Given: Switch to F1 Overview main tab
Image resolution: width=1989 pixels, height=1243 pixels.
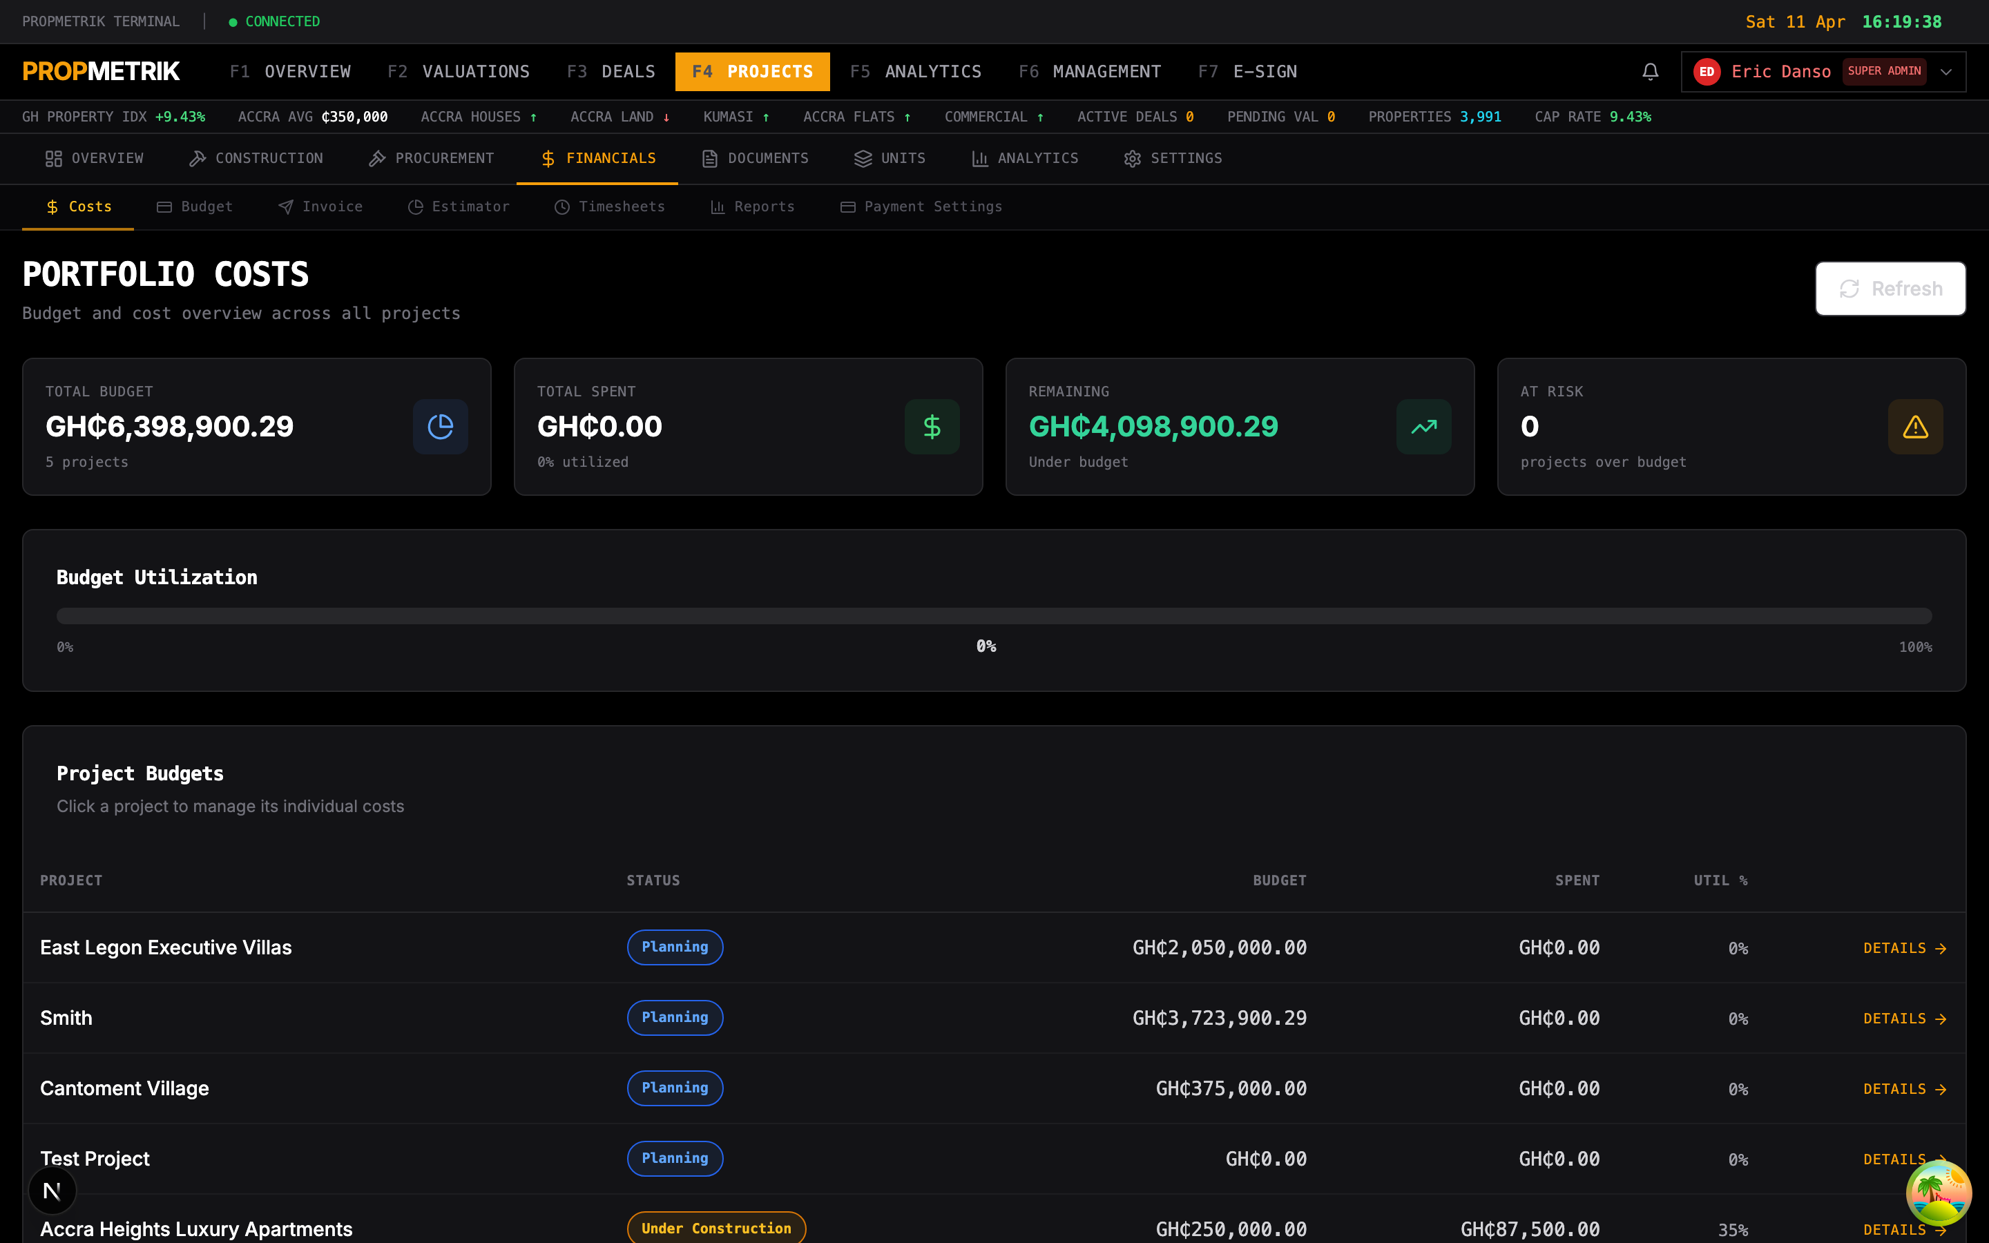Looking at the screenshot, I should pyautogui.click(x=290, y=72).
